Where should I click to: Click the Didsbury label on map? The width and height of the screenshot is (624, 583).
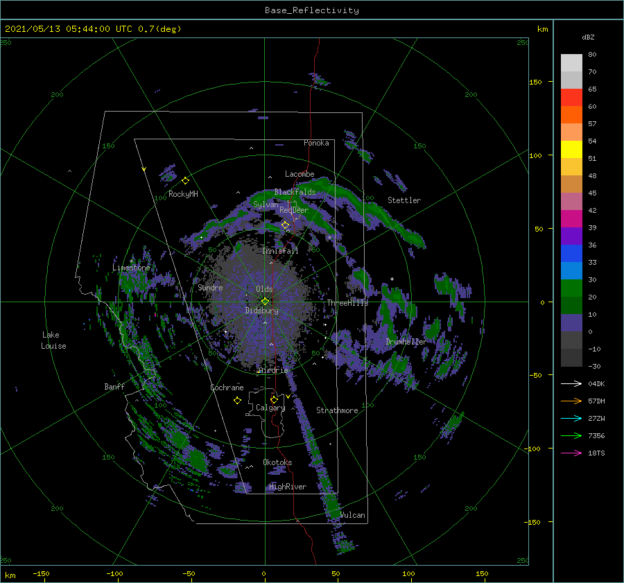[261, 311]
